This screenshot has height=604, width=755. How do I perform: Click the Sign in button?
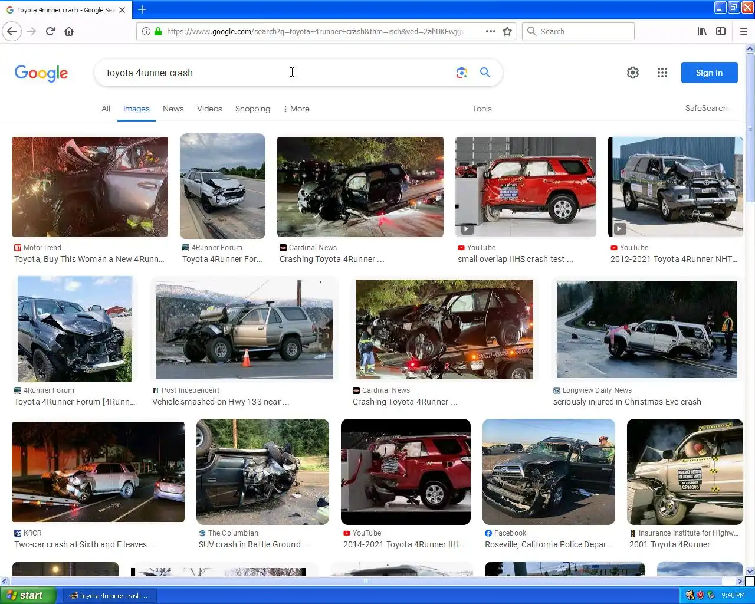click(709, 73)
